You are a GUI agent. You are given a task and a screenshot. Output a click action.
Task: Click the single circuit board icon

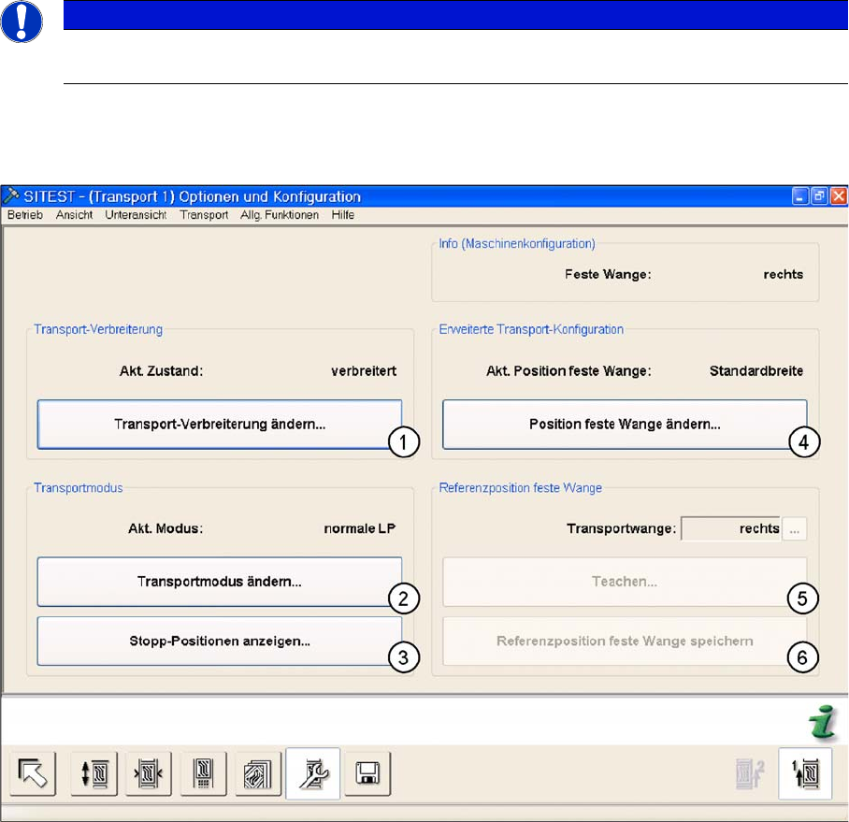point(204,774)
